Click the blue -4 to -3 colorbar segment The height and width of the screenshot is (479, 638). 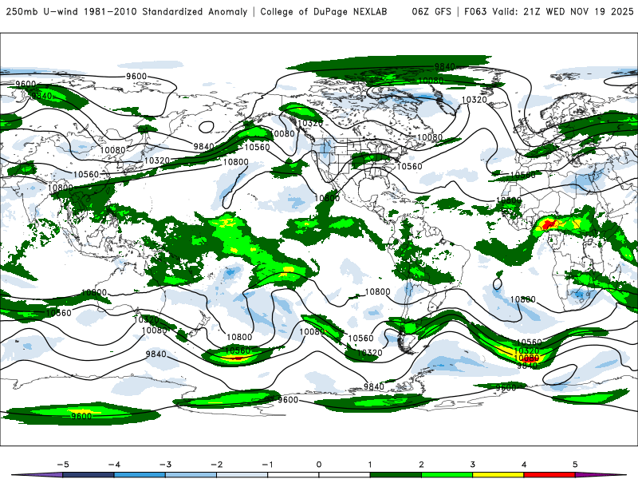click(140, 475)
